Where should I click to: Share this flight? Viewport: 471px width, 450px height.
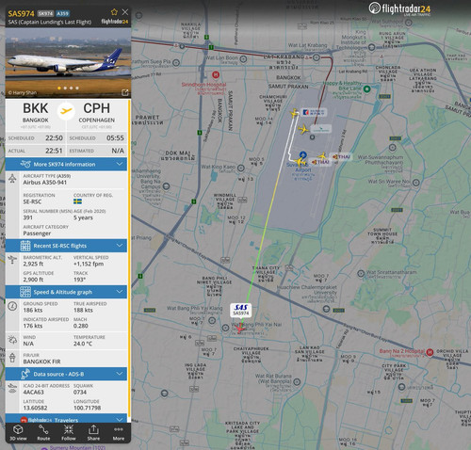click(x=93, y=432)
